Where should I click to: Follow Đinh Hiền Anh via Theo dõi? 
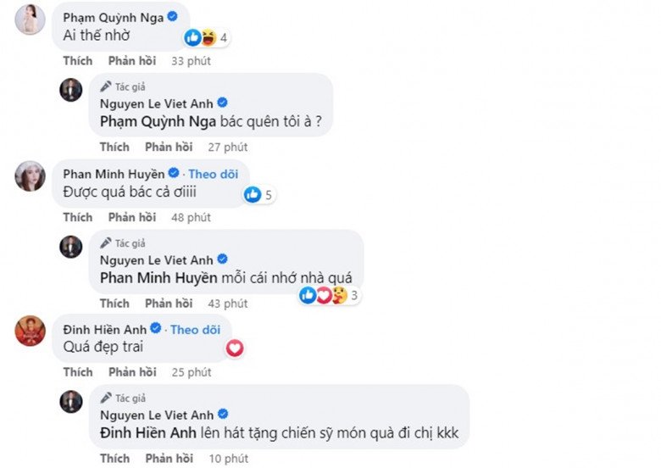pyautogui.click(x=195, y=328)
